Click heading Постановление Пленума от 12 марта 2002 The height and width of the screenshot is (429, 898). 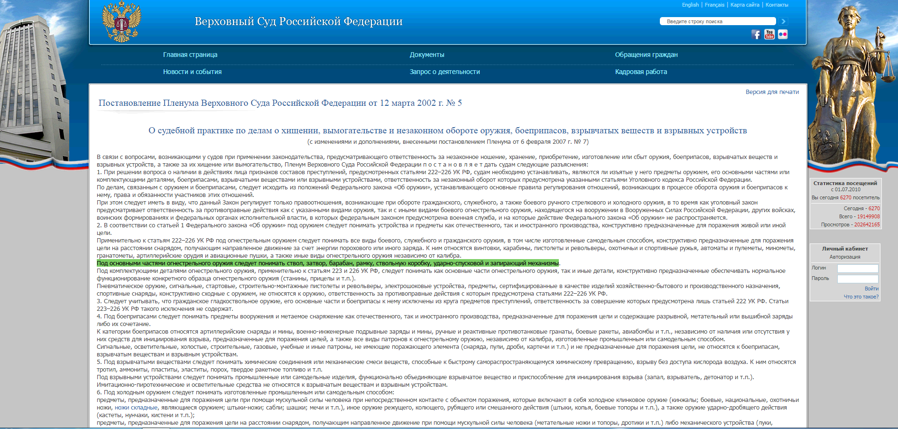[280, 103]
